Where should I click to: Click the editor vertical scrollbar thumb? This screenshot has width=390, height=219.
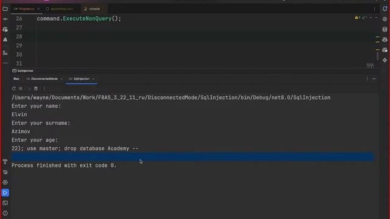point(378,56)
